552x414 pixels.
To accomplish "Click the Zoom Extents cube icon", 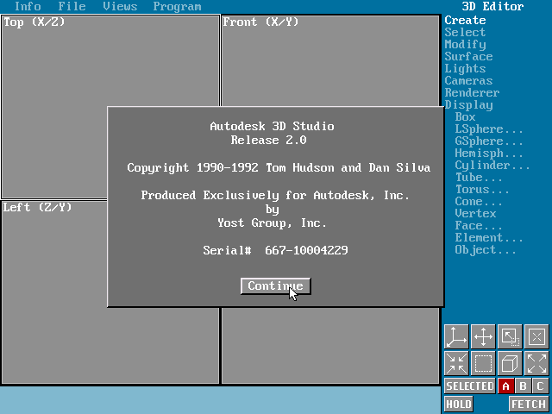I will pos(510,363).
